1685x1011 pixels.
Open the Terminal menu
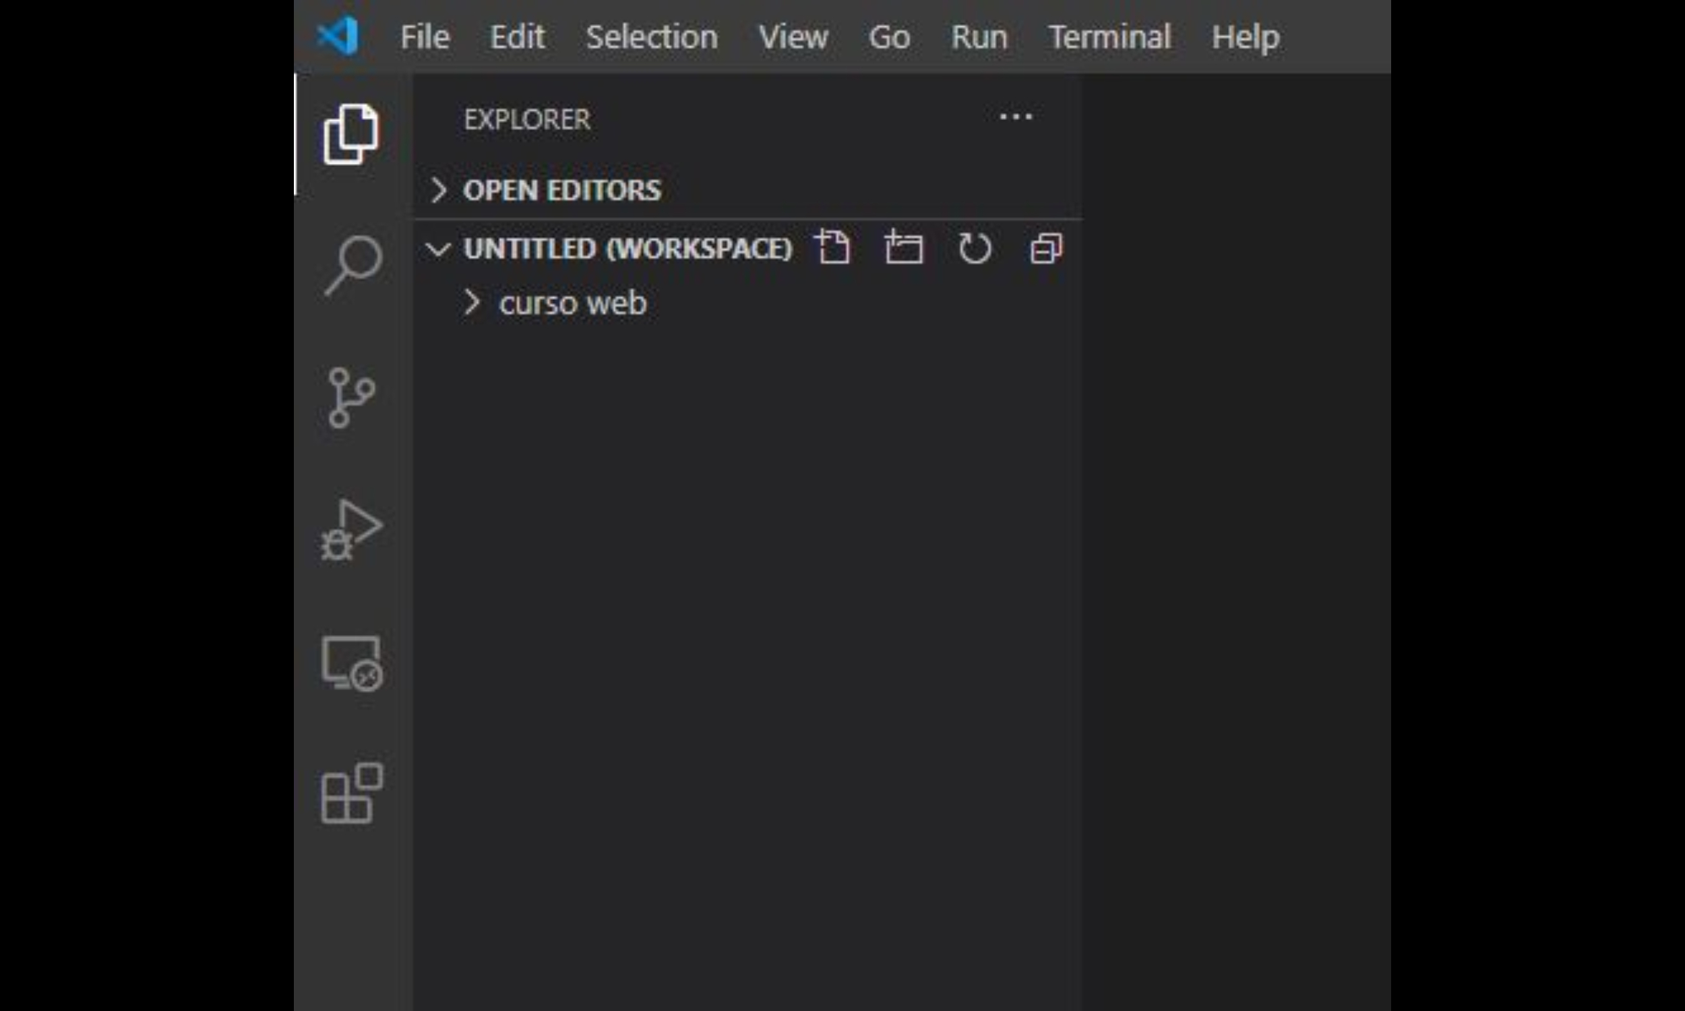pyautogui.click(x=1109, y=37)
